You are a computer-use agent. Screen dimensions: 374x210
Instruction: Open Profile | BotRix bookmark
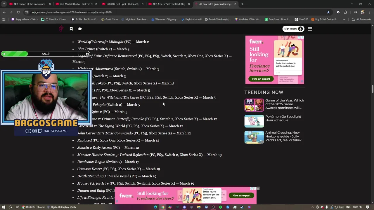pyautogui.click(x=85, y=20)
